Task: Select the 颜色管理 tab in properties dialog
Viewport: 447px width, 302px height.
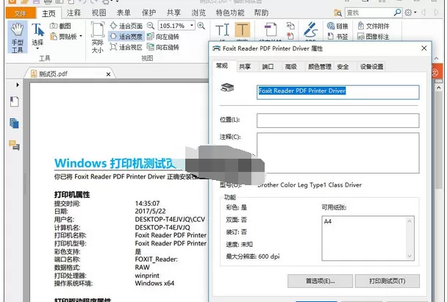Action: pos(319,66)
